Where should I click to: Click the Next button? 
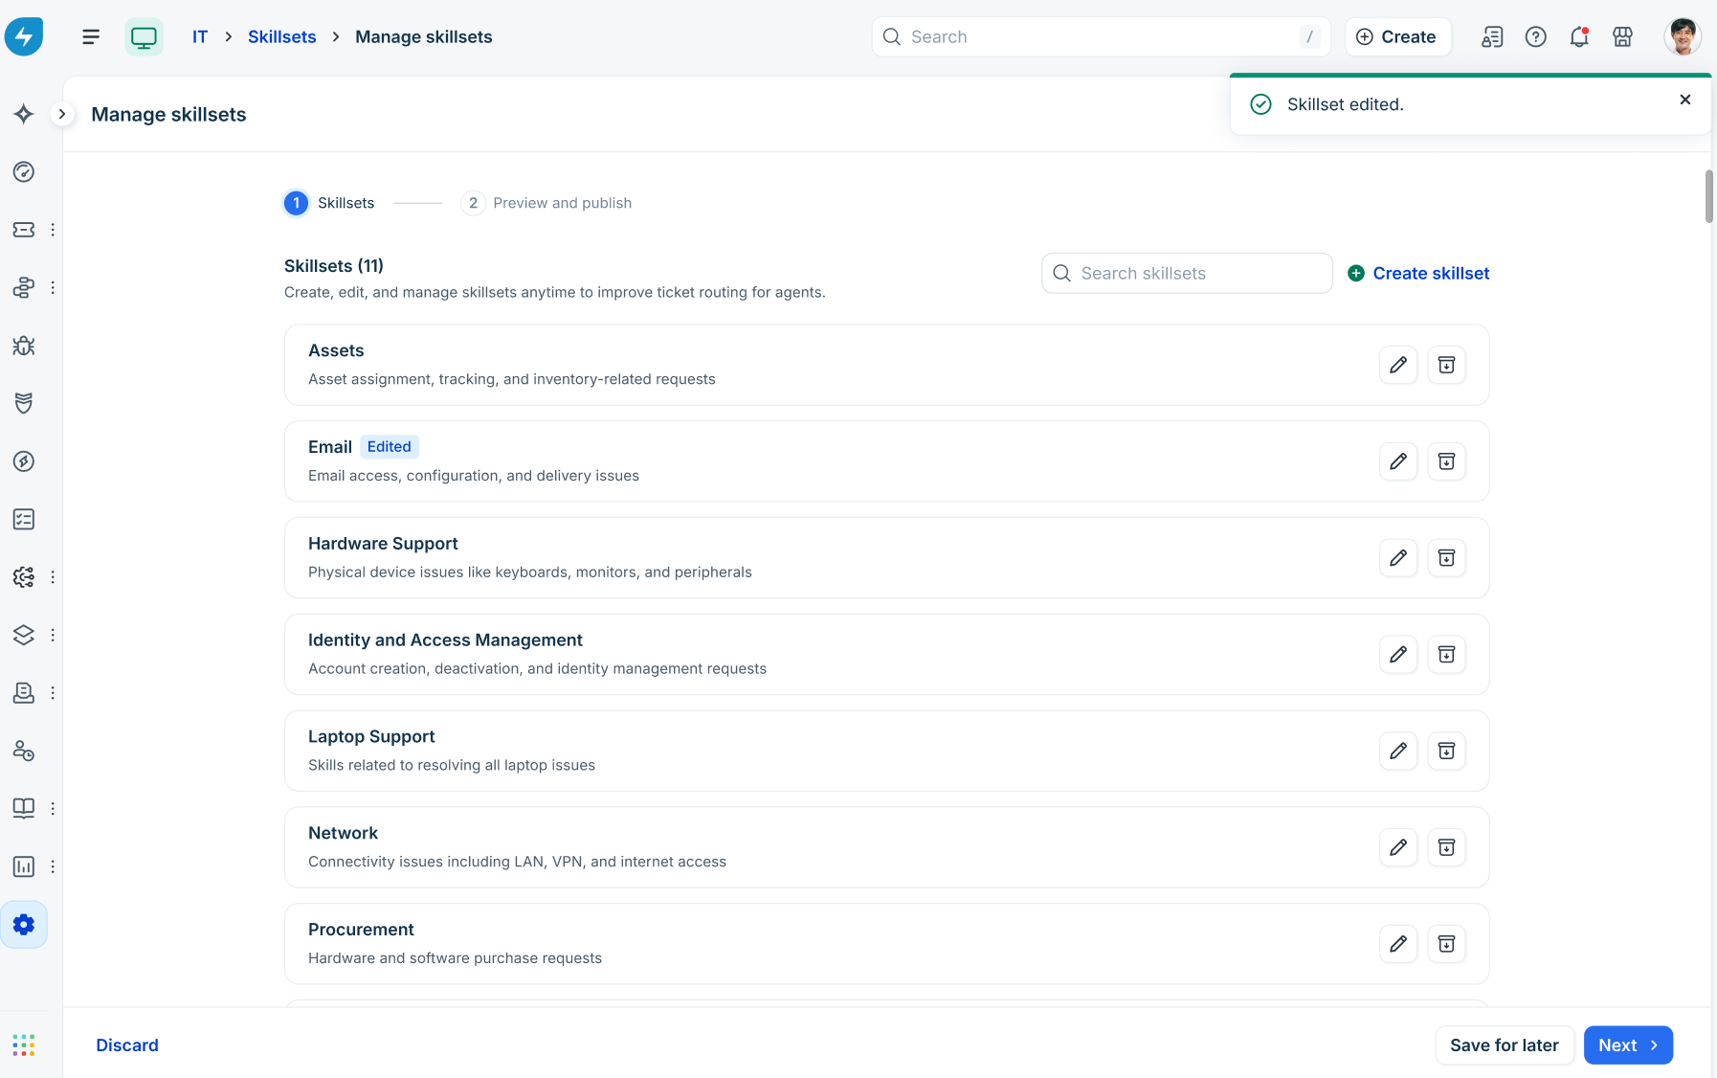point(1628,1045)
